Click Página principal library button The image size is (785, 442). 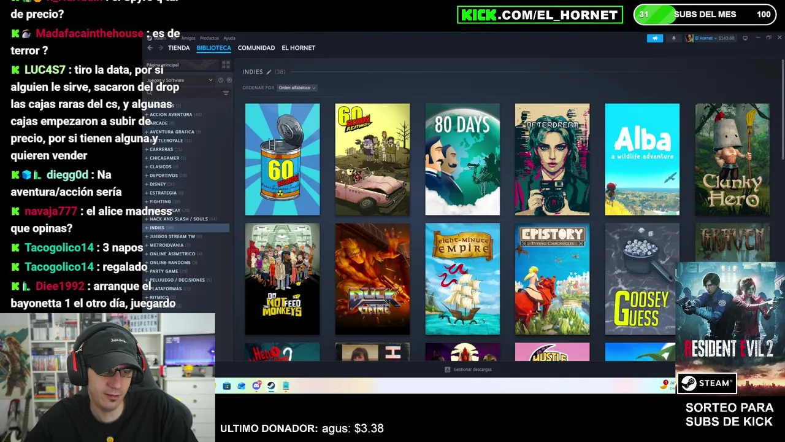coord(182,64)
